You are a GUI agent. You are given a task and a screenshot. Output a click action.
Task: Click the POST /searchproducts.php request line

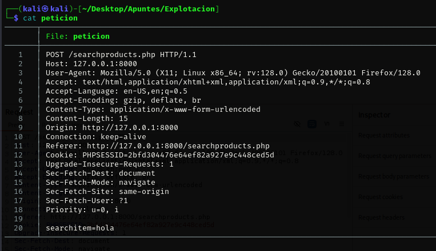[x=121, y=55]
